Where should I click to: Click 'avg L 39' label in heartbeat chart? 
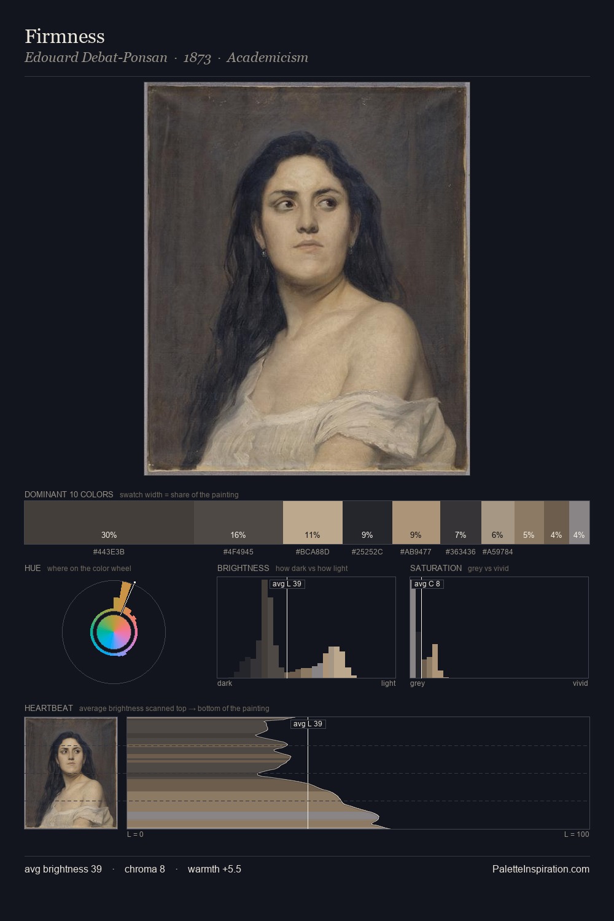pyautogui.click(x=308, y=724)
